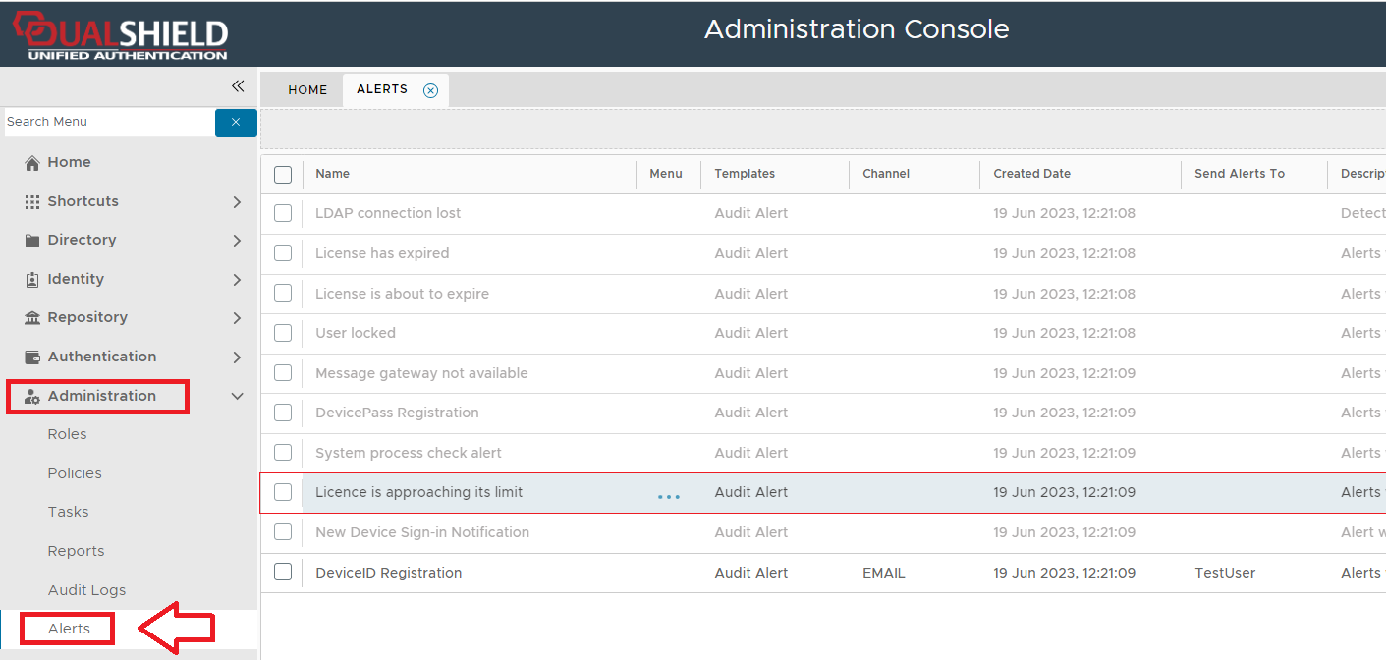The height and width of the screenshot is (660, 1386).
Task: Click the Repository bank icon
Action: pos(32,318)
